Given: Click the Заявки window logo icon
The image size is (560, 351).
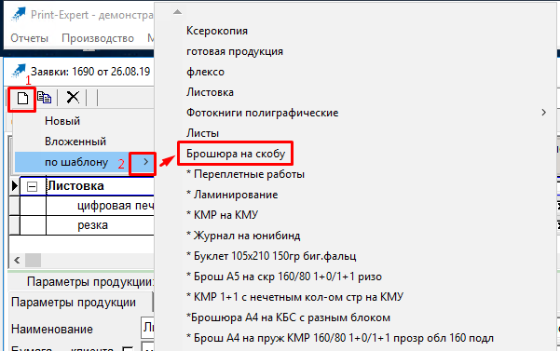Looking at the screenshot, I should pos(18,72).
